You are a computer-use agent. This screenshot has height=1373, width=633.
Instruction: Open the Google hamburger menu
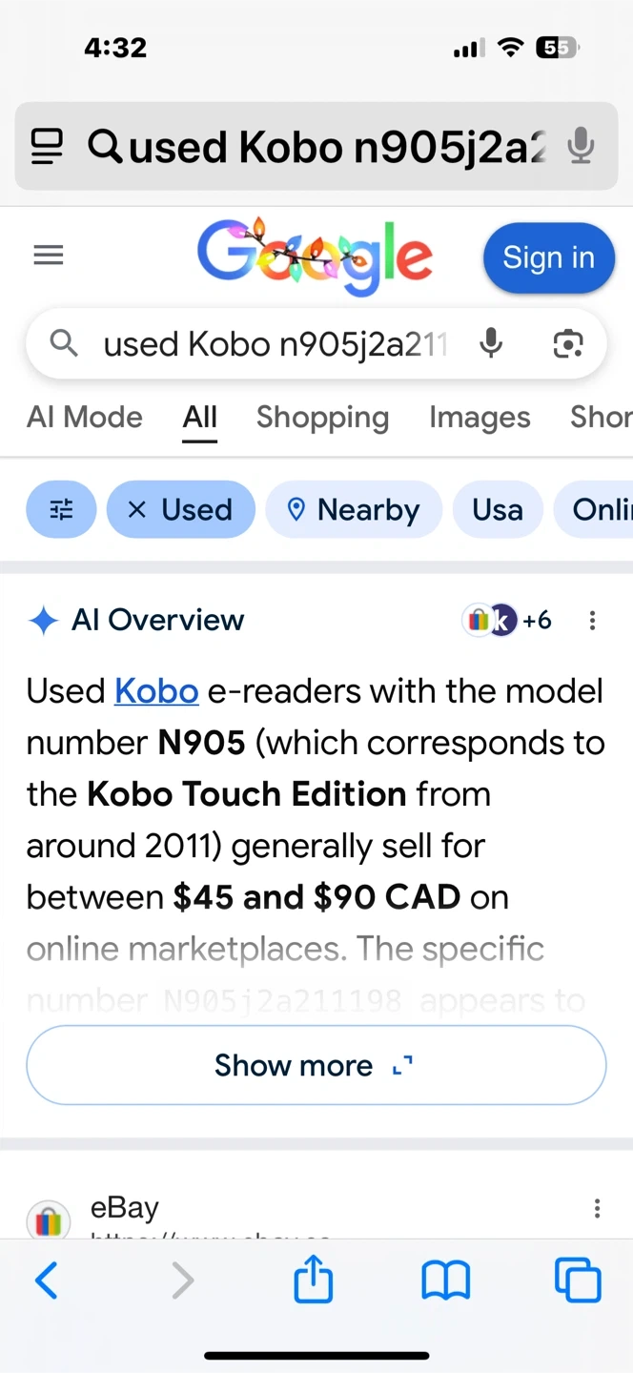point(49,256)
